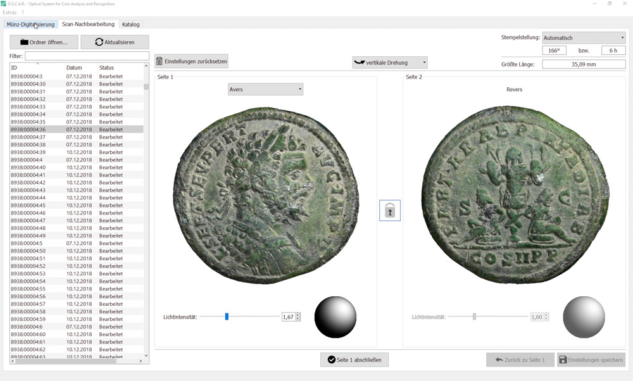Image resolution: width=633 pixels, height=381 pixels.
Task: Click the light direction sphere for Seite 1
Action: [x=335, y=317]
